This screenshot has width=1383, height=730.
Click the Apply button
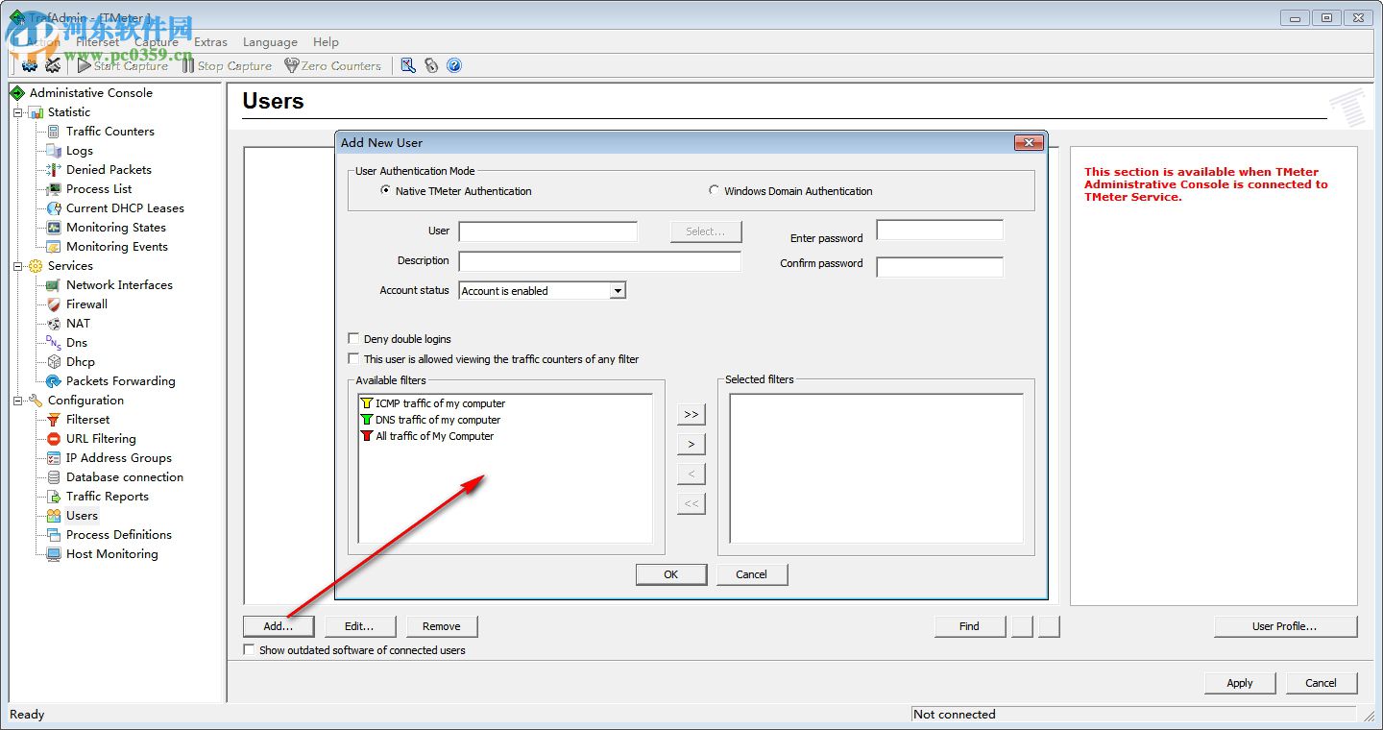(x=1240, y=683)
